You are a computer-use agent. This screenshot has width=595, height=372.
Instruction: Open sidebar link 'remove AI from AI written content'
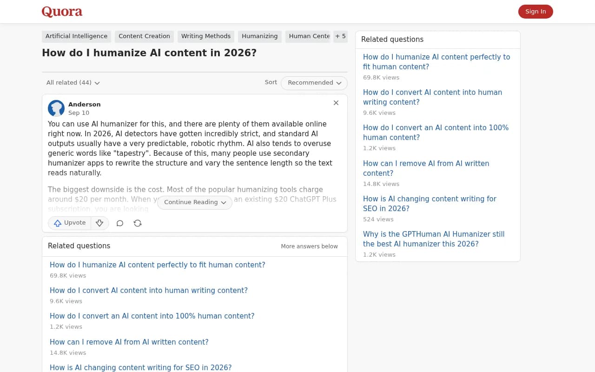click(x=426, y=168)
